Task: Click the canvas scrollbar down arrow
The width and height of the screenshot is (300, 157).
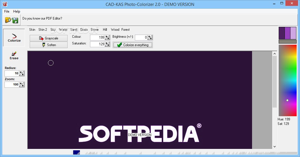Action: coord(274,146)
